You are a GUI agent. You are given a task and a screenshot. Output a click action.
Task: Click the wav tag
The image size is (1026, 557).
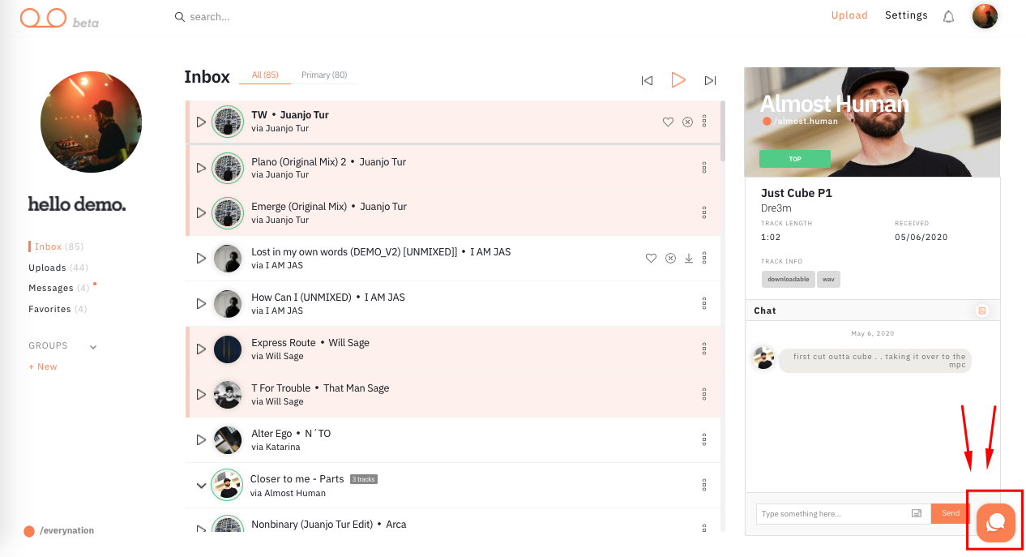(828, 279)
